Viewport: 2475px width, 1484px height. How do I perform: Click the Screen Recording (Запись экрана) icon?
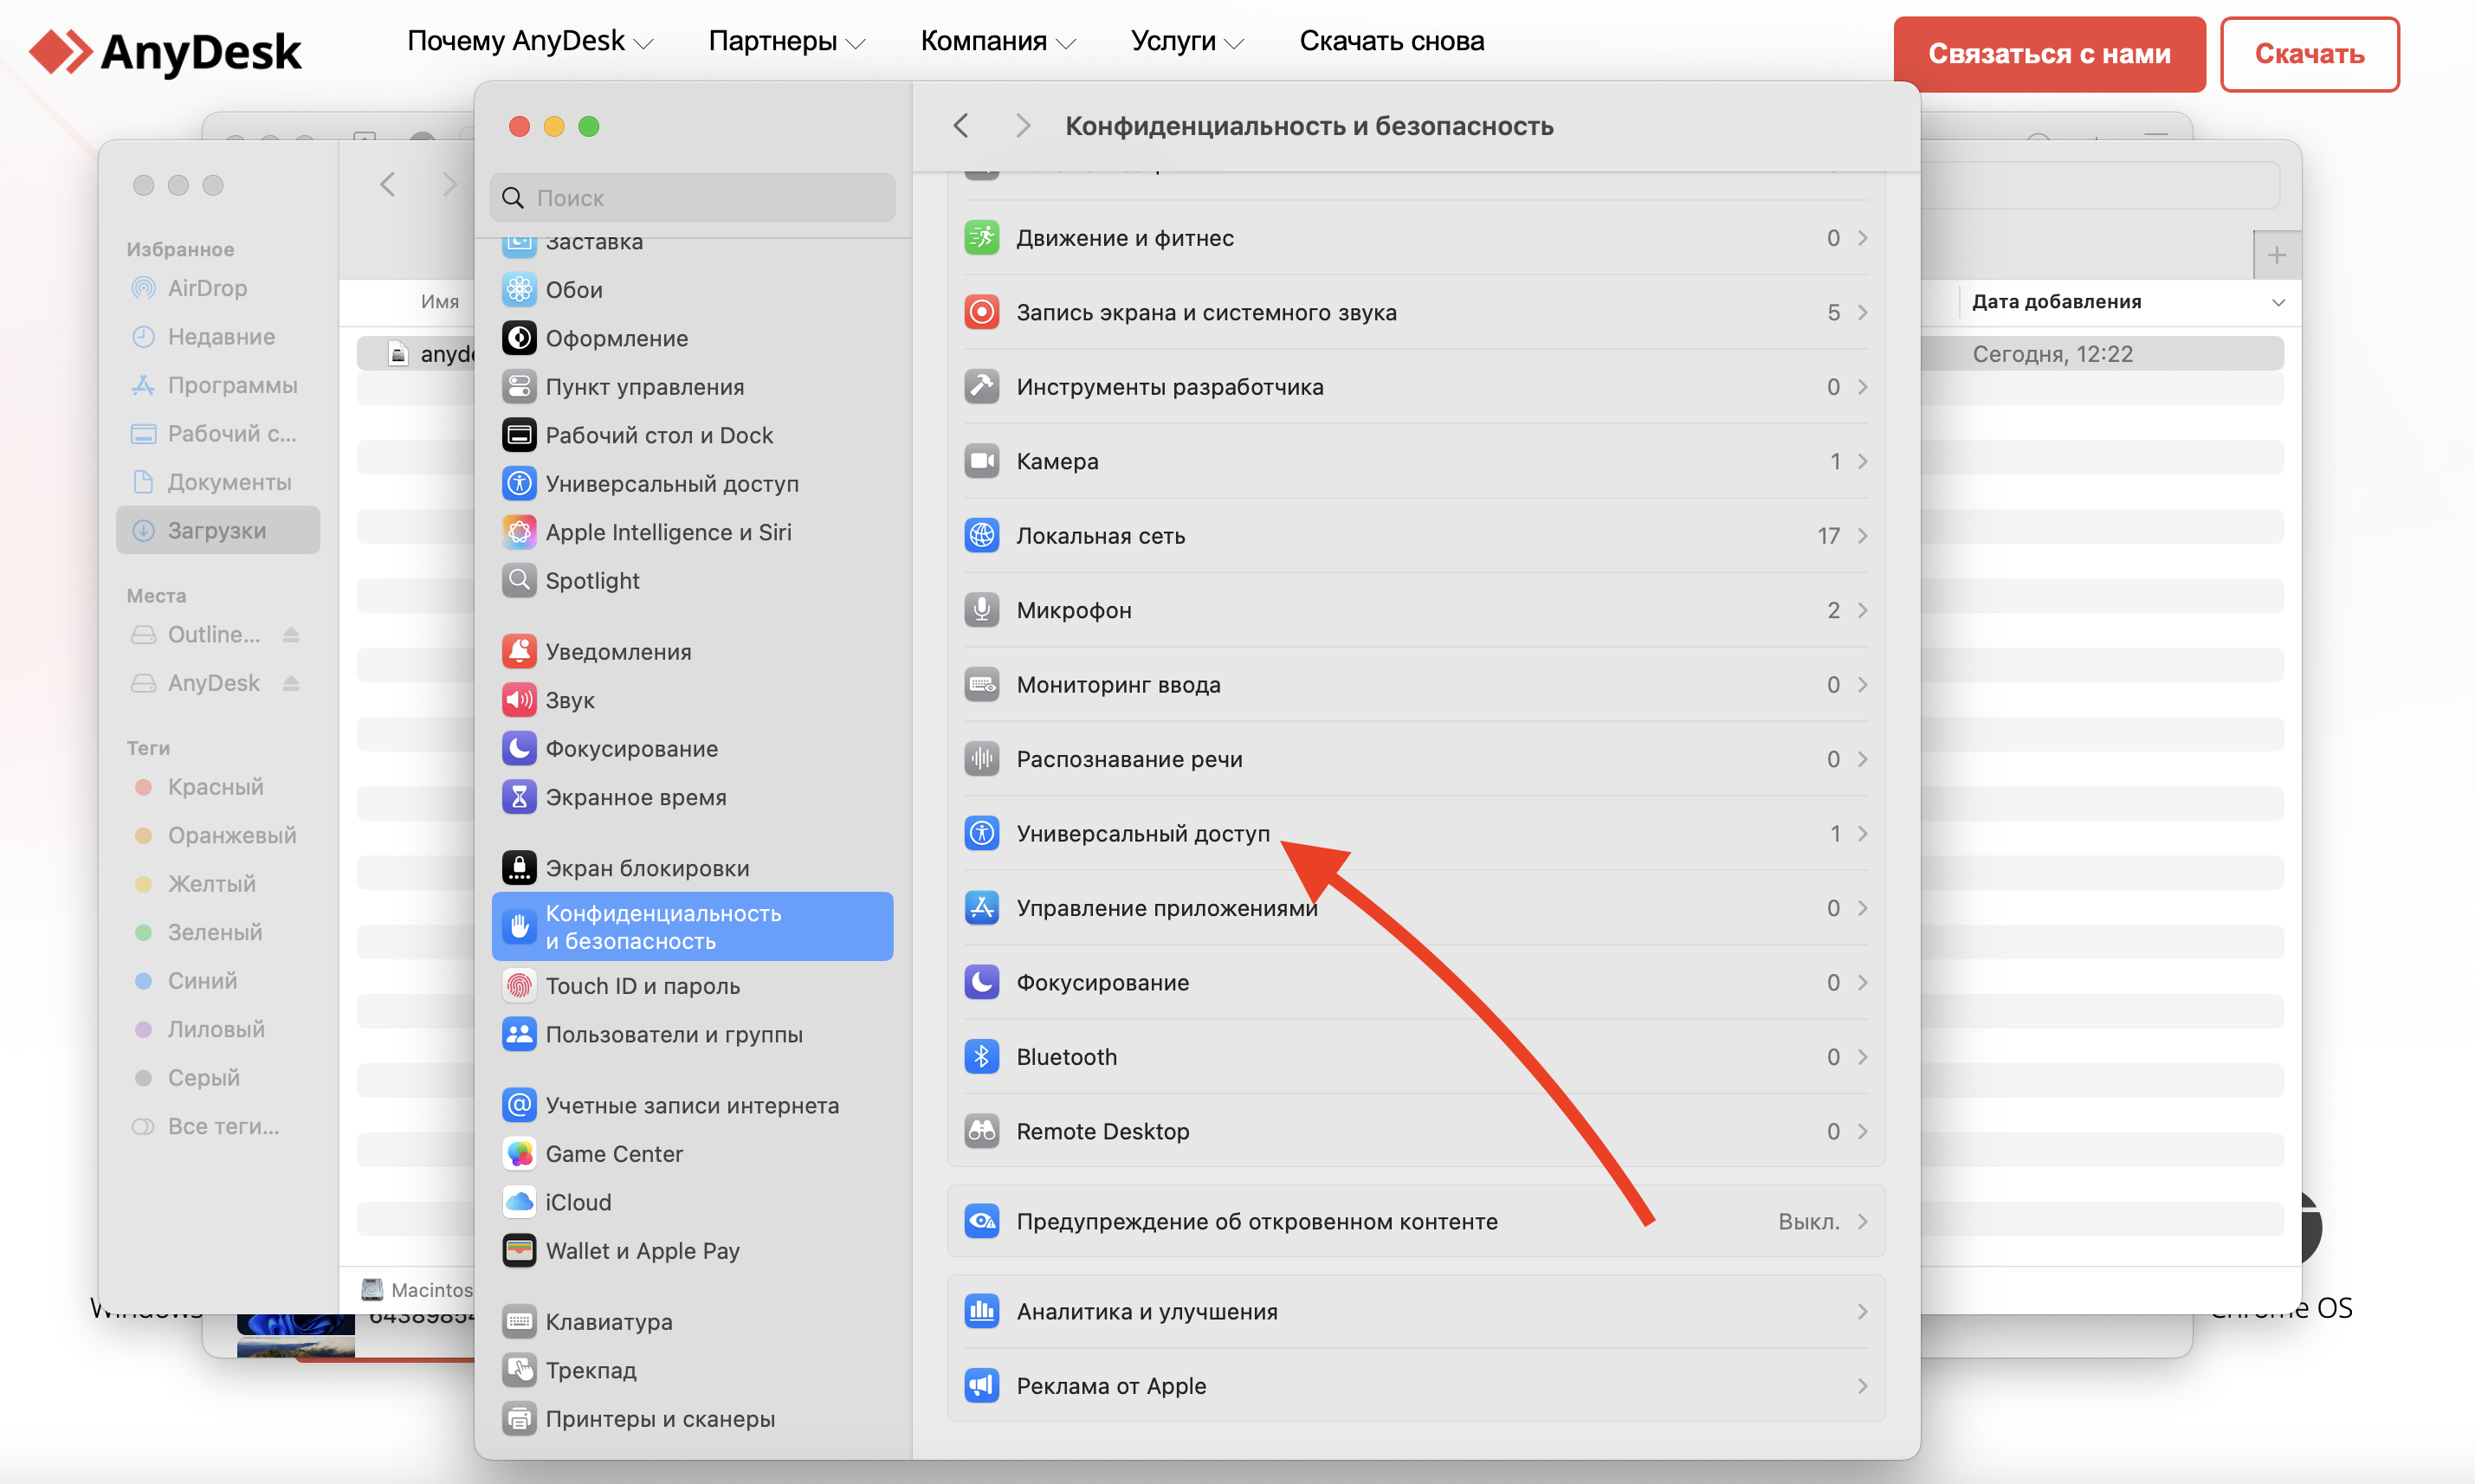point(981,312)
